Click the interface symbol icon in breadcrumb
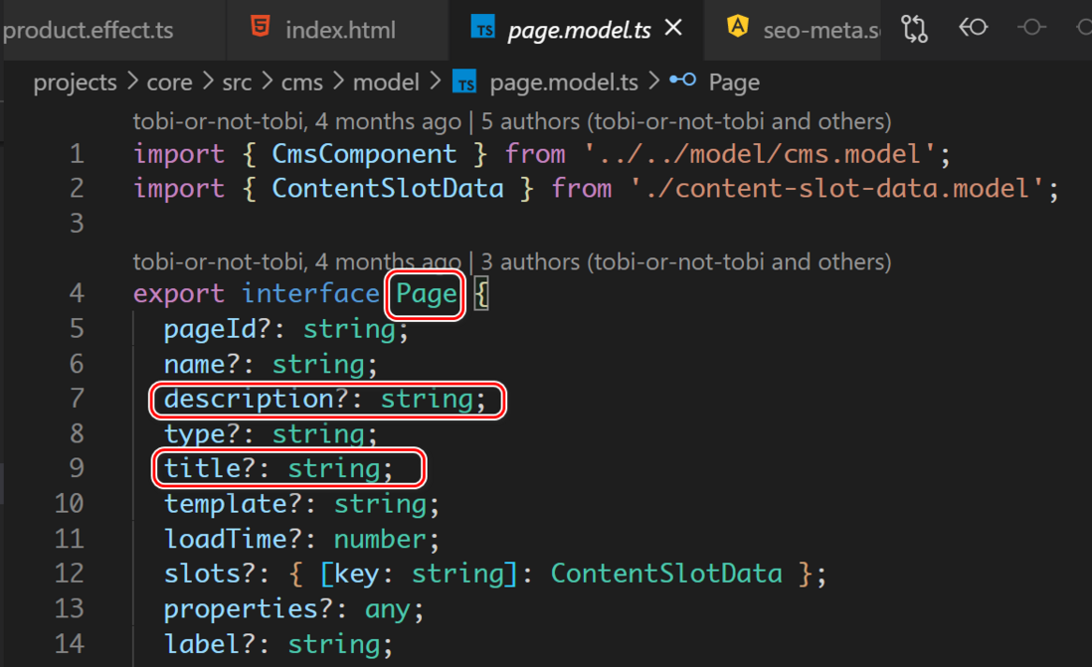The image size is (1092, 667). point(682,81)
